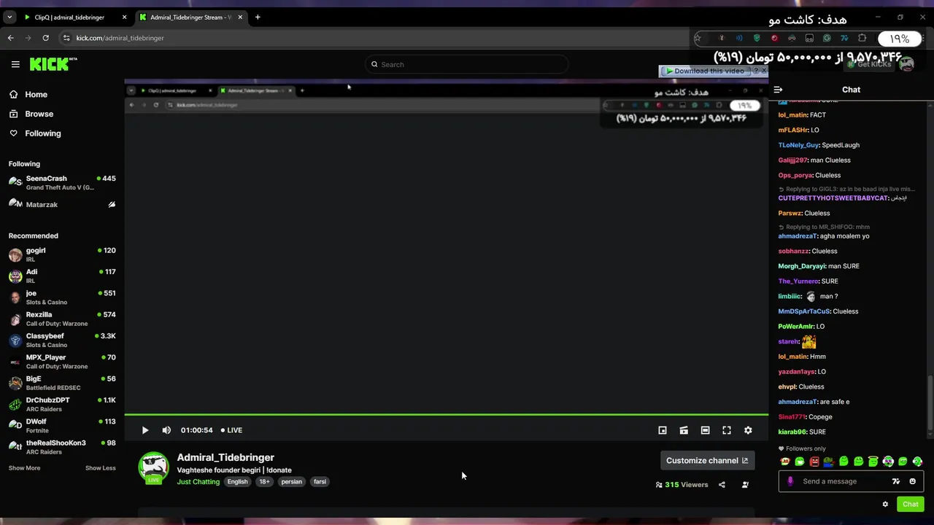Open a new browser tab with plus
The image size is (934, 525).
pyautogui.click(x=258, y=17)
